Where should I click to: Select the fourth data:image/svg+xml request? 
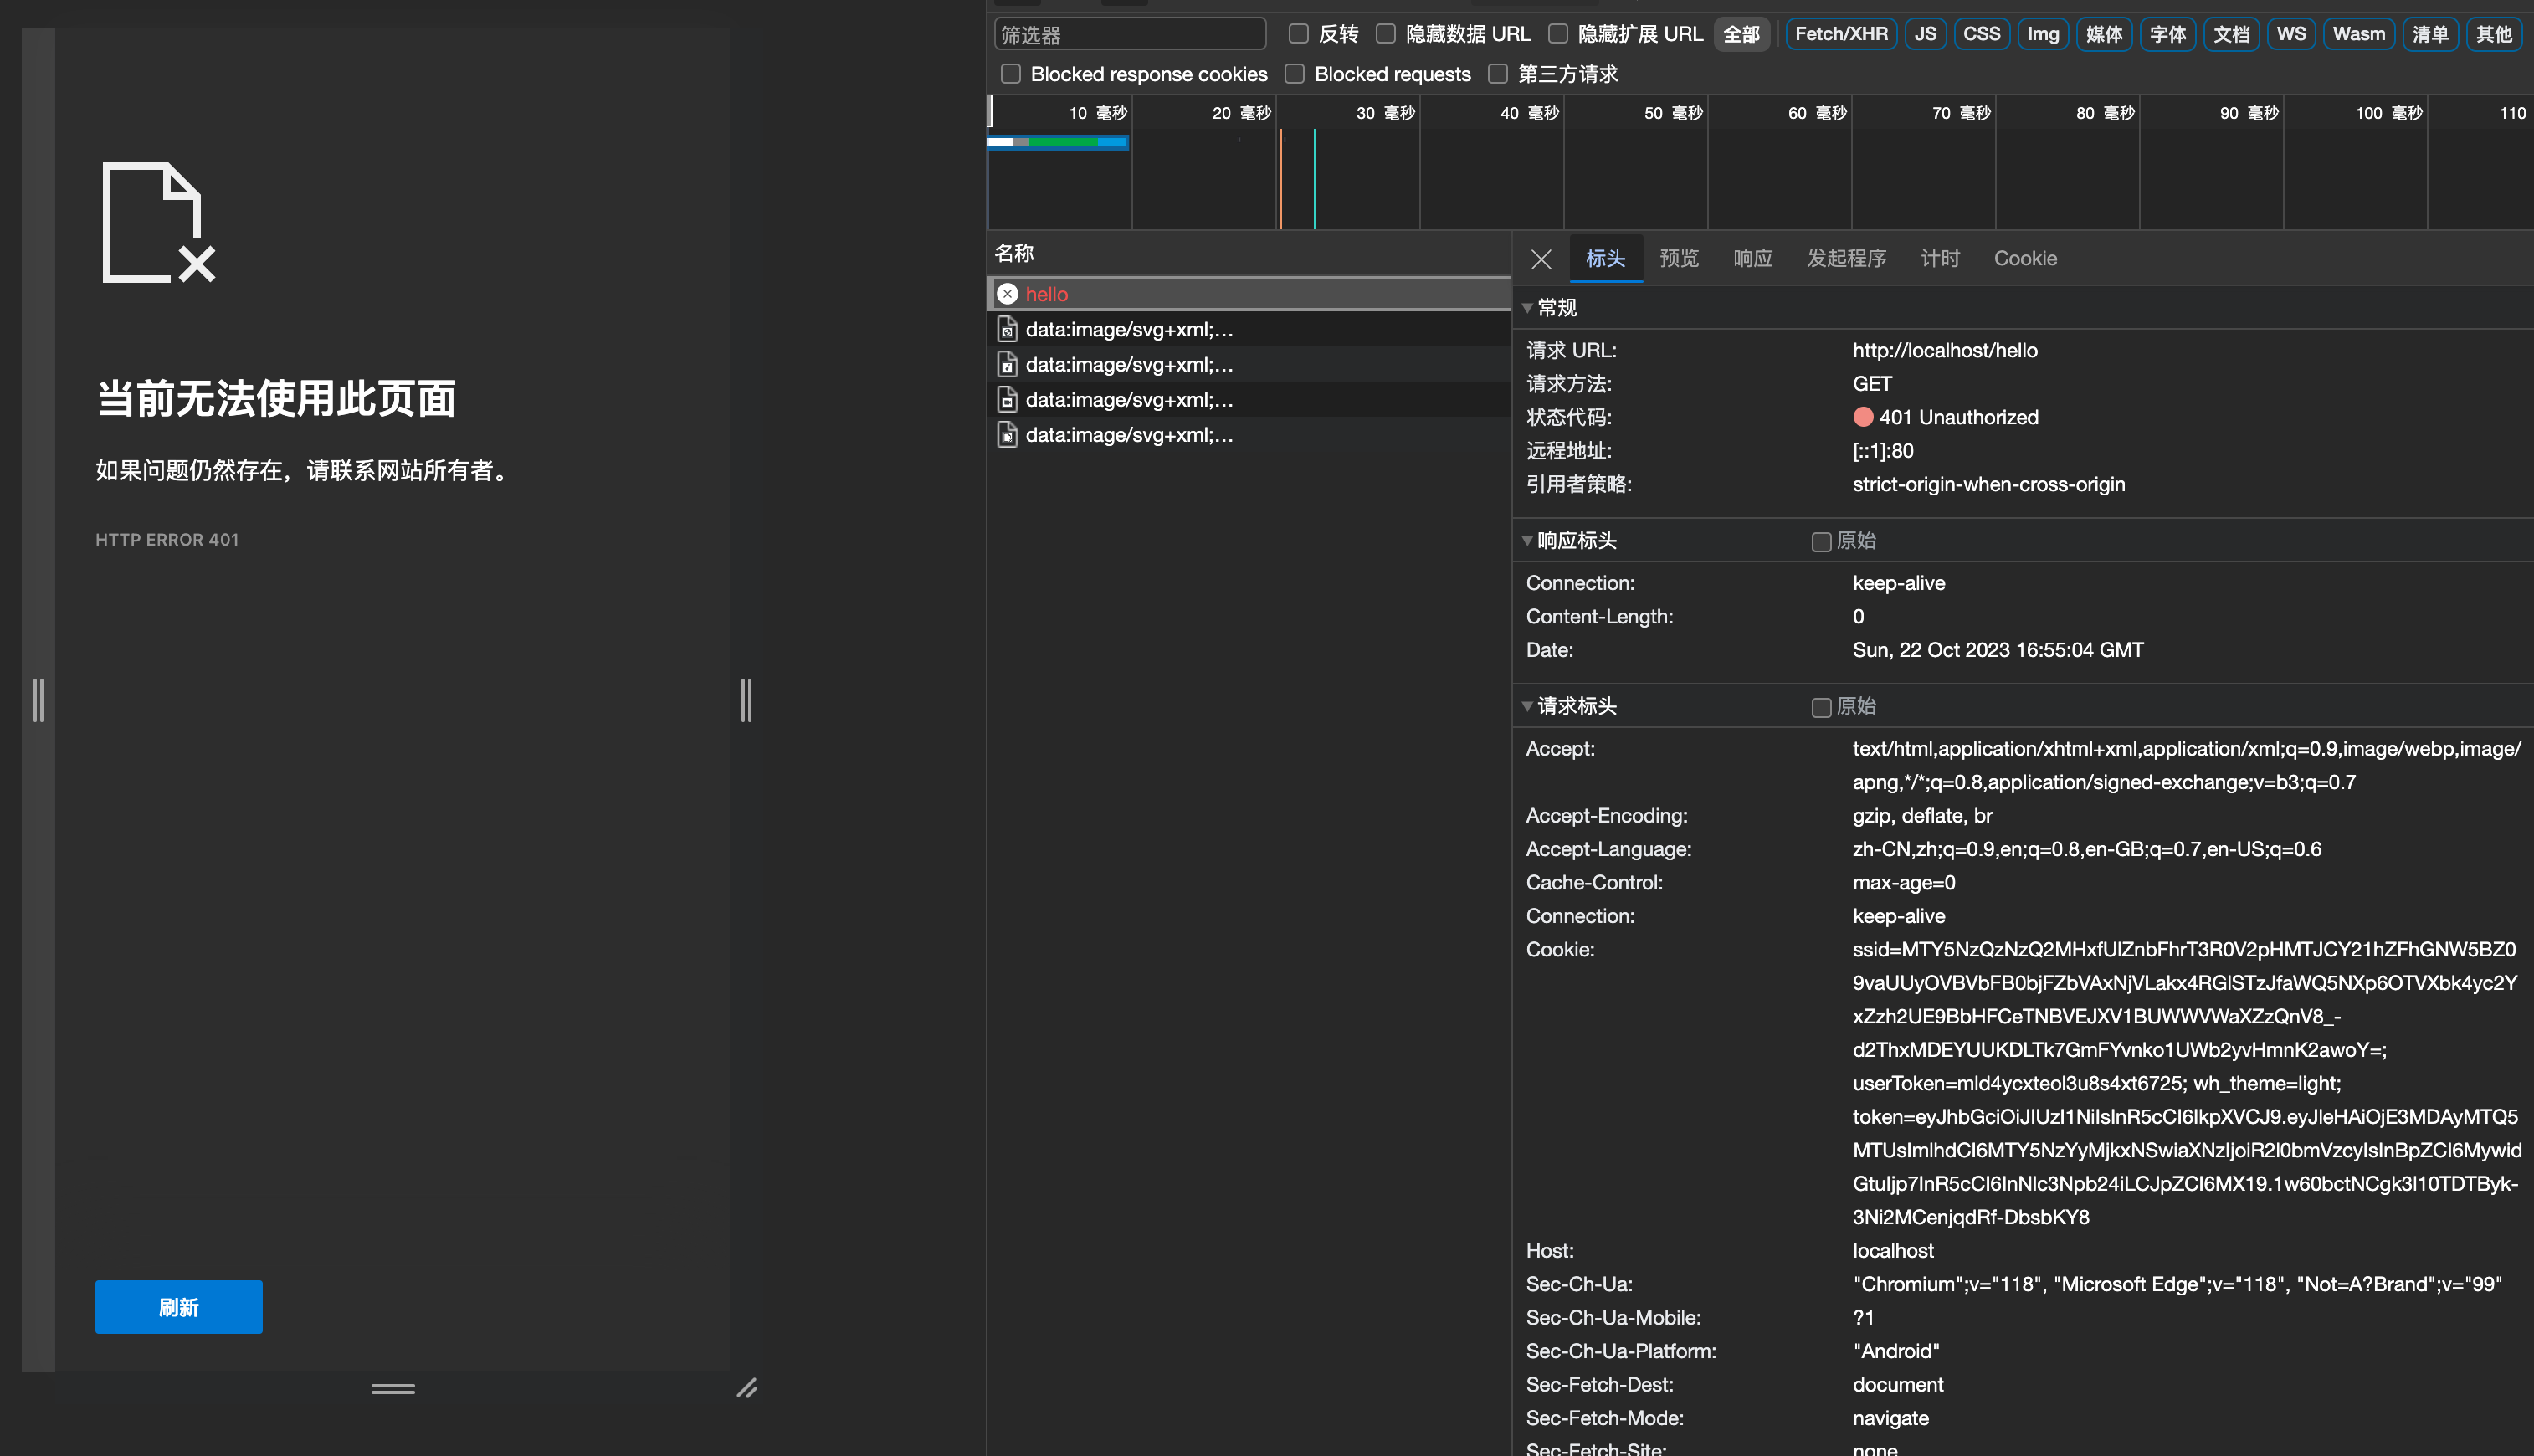[1249, 434]
